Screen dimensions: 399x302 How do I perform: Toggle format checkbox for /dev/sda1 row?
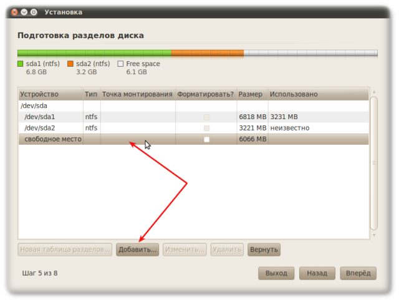[206, 117]
